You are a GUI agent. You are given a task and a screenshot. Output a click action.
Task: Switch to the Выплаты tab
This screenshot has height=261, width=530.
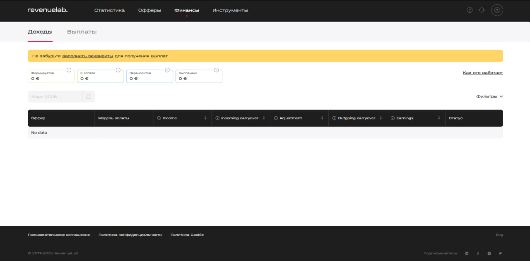pyautogui.click(x=82, y=32)
